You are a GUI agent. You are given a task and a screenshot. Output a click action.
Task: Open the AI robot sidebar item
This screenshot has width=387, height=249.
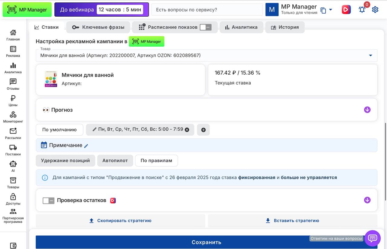point(13,166)
